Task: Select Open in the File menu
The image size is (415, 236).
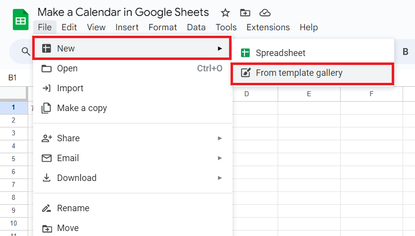Action: (x=133, y=68)
